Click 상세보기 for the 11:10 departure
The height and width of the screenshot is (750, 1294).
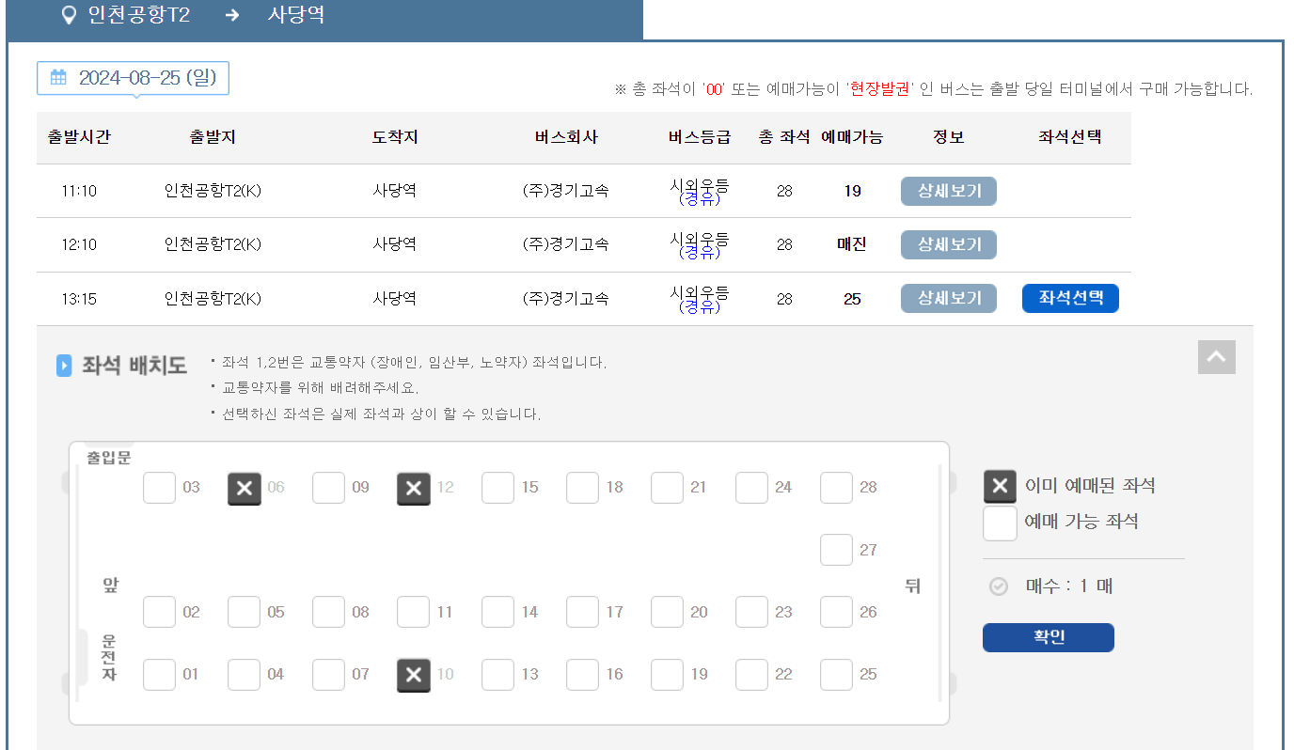click(948, 191)
